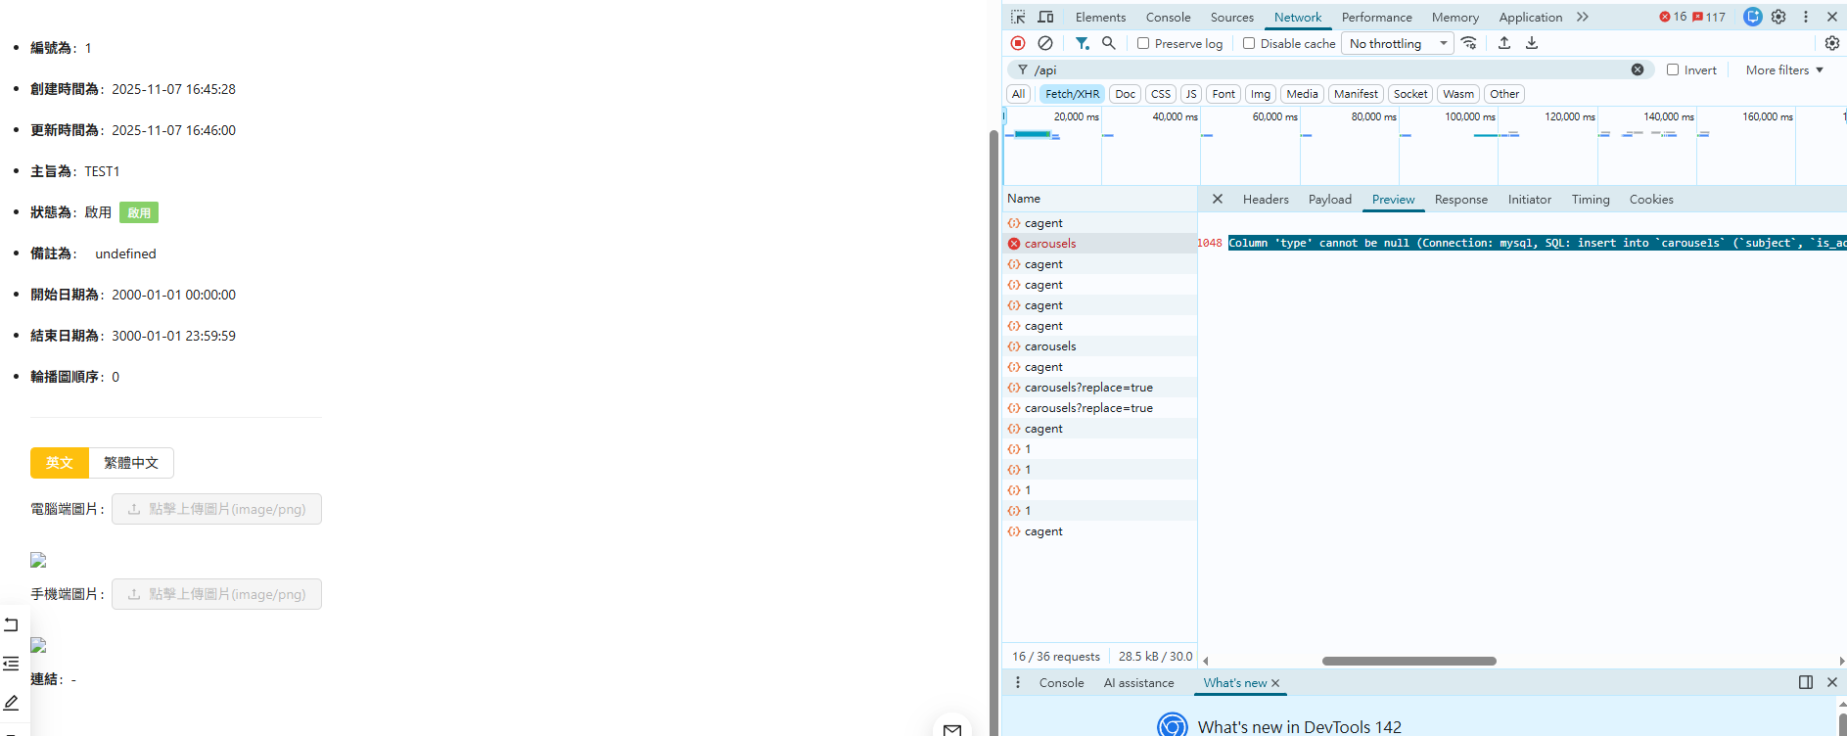
Task: Clear the network log
Action: click(1045, 43)
